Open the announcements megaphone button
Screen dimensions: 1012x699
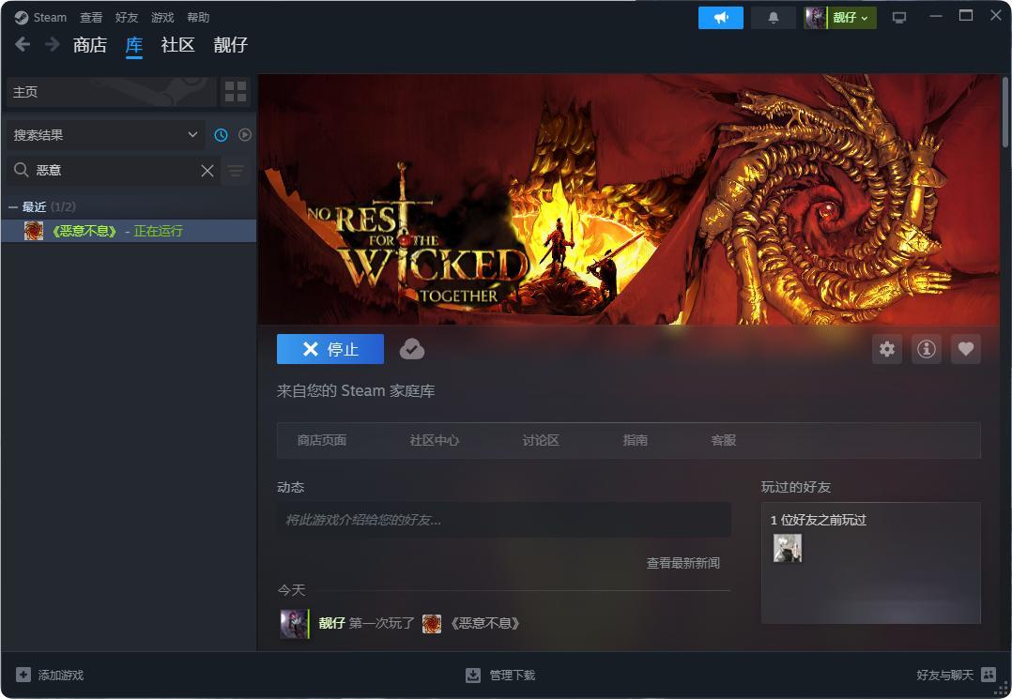720,18
